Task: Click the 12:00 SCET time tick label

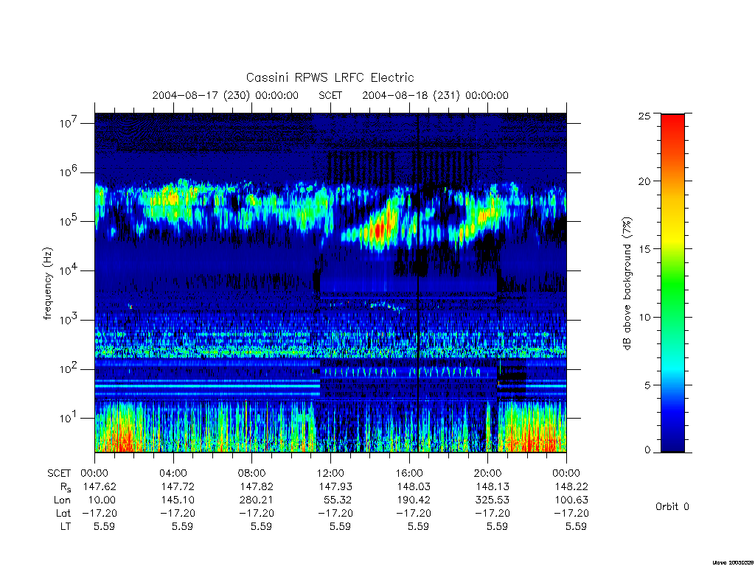Action: (x=330, y=473)
